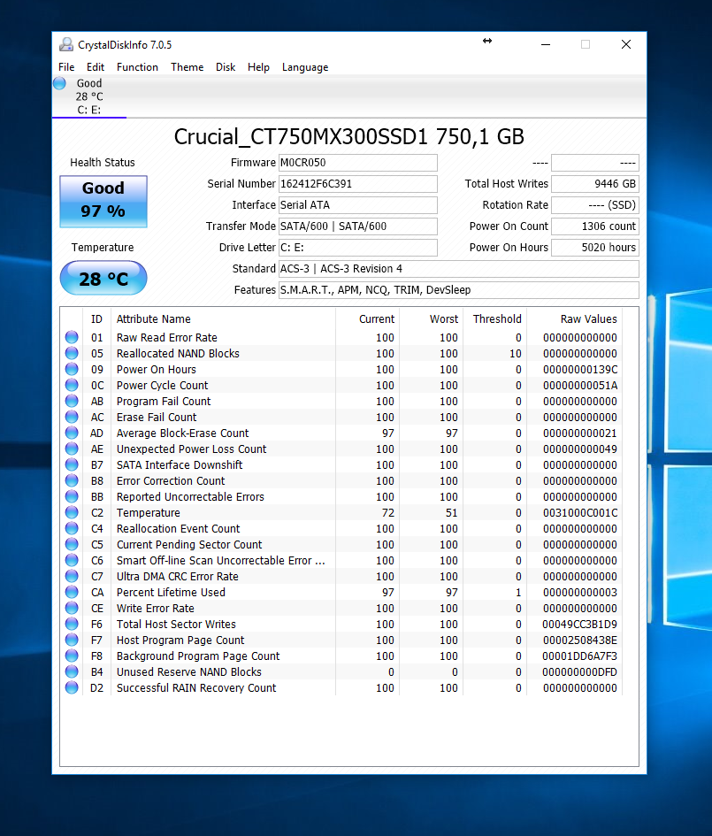Click status icon for Unused Reserve NAND Blocks
712x836 pixels.
(72, 671)
